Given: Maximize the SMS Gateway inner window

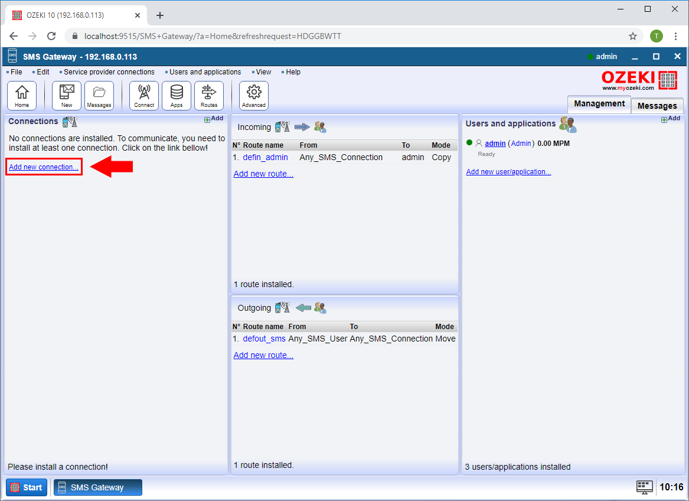Looking at the screenshot, I should [x=656, y=56].
